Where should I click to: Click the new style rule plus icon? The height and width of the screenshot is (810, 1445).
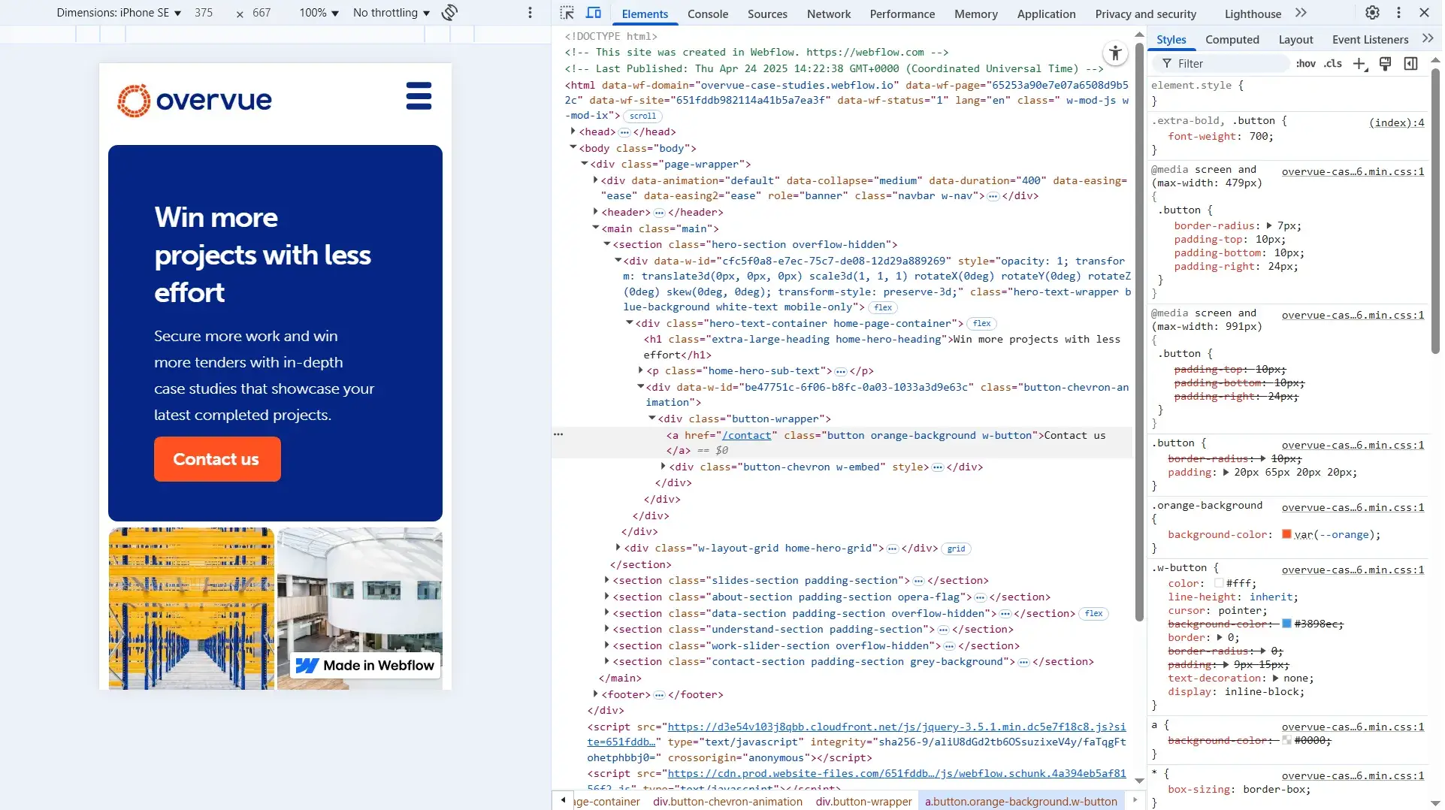pyautogui.click(x=1360, y=64)
